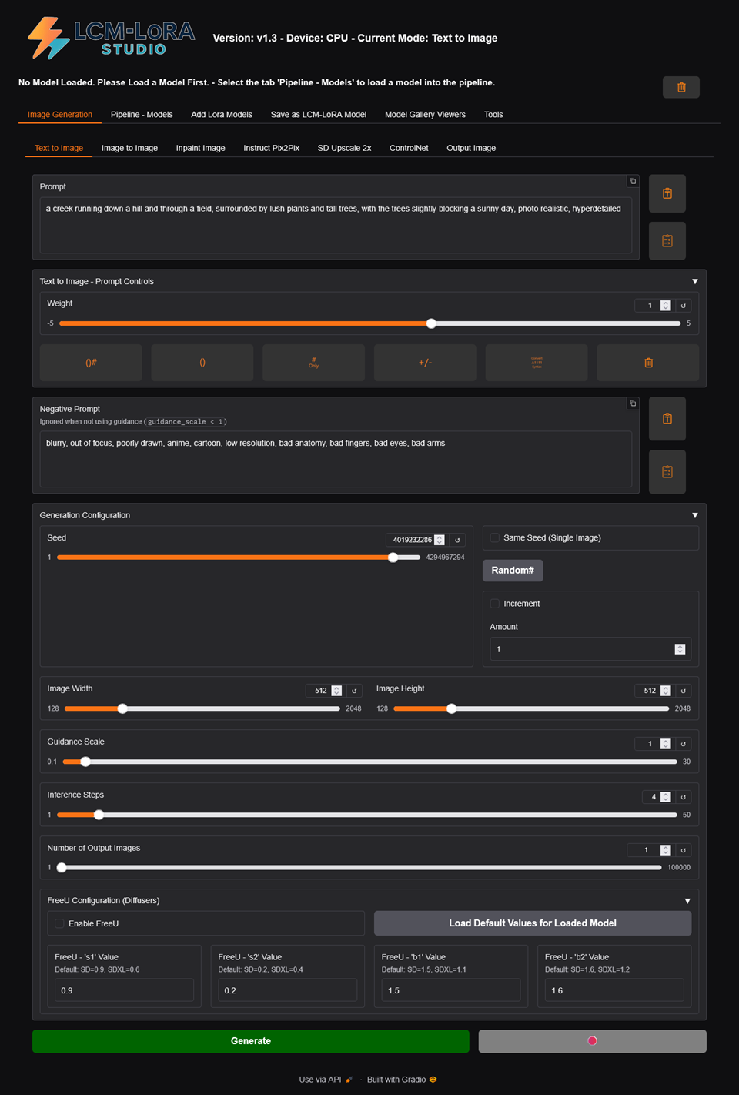This screenshot has width=739, height=1095.
Task: Collapse the Text to Image - Prompt Controls section
Action: tap(694, 282)
